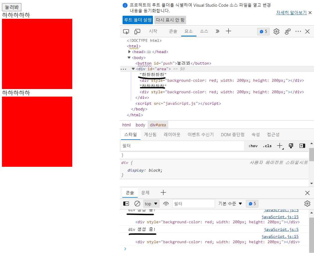This screenshot has height=253, width=314.
Task: Open the 자세히 알아보기 link
Action: [x=292, y=13]
